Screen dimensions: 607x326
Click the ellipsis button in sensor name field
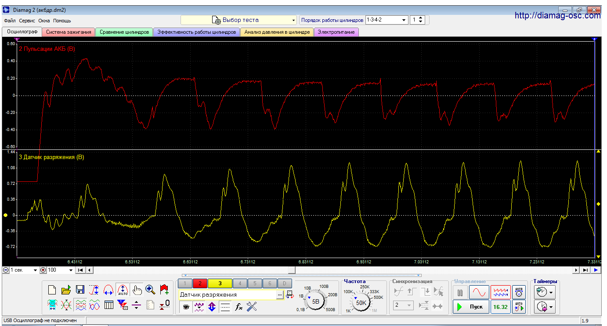point(280,295)
